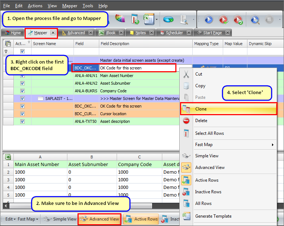The width and height of the screenshot is (284, 226).
Task: Open the Edit dropdown in bottom toolbar
Action: tap(10, 219)
